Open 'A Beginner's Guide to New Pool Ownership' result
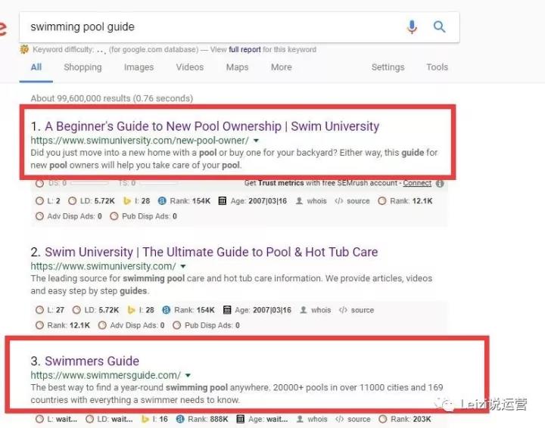 (x=212, y=126)
